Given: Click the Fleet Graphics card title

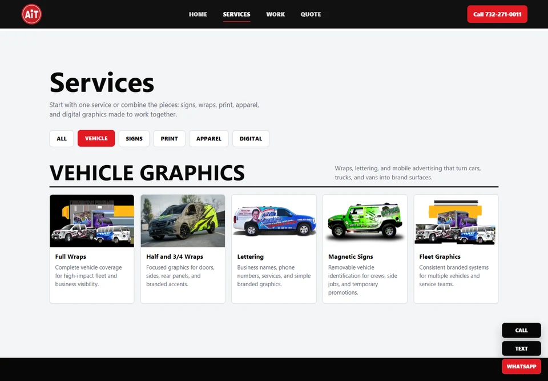Looking at the screenshot, I should click(440, 256).
